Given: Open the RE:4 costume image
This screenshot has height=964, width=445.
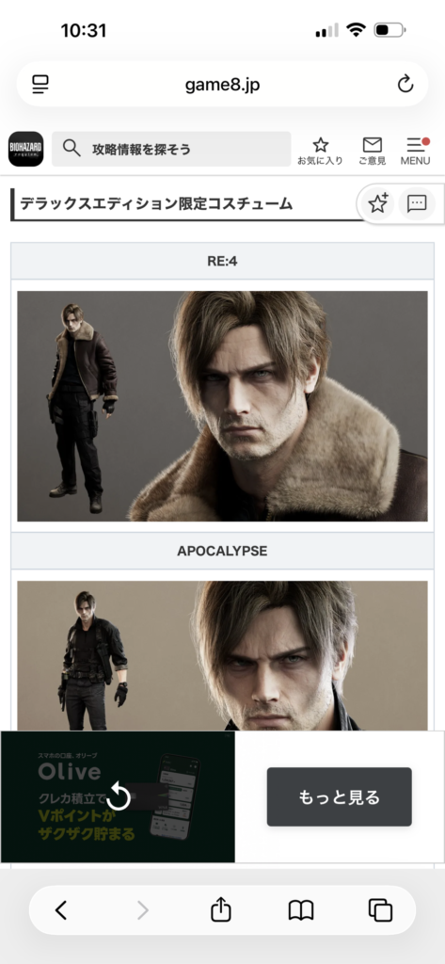Looking at the screenshot, I should coord(222,406).
